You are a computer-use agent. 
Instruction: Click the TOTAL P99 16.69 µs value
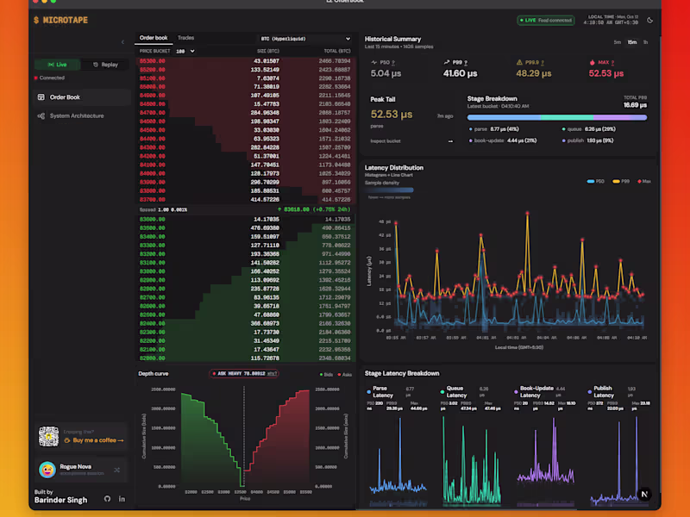point(635,105)
